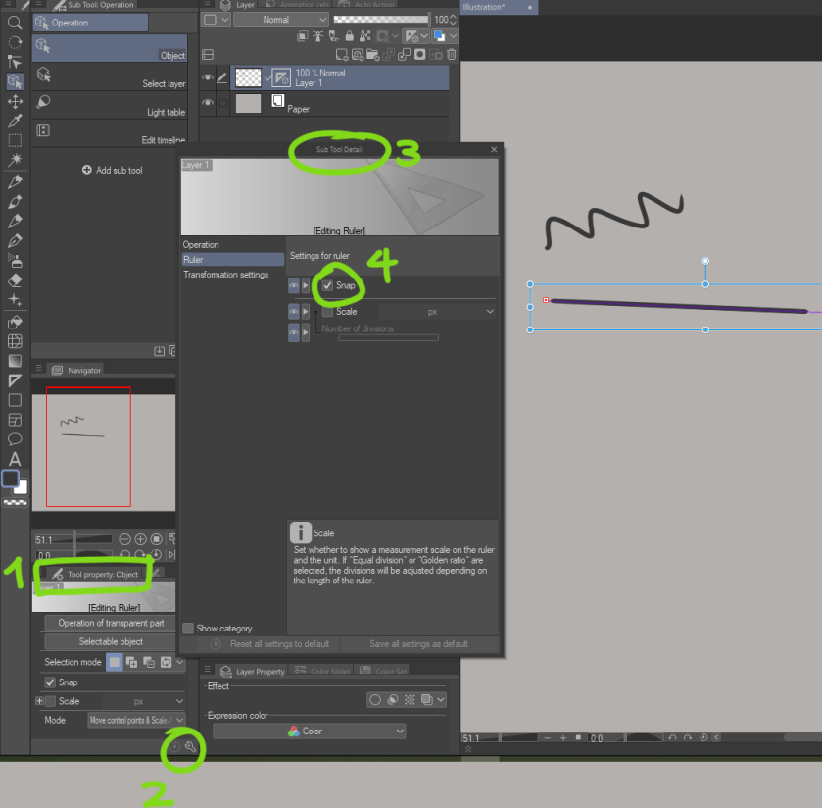Select the Eyedropper tool in the toolbar
822x808 pixels.
(15, 119)
